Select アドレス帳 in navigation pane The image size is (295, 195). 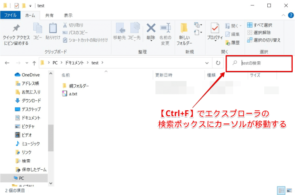[27, 84]
